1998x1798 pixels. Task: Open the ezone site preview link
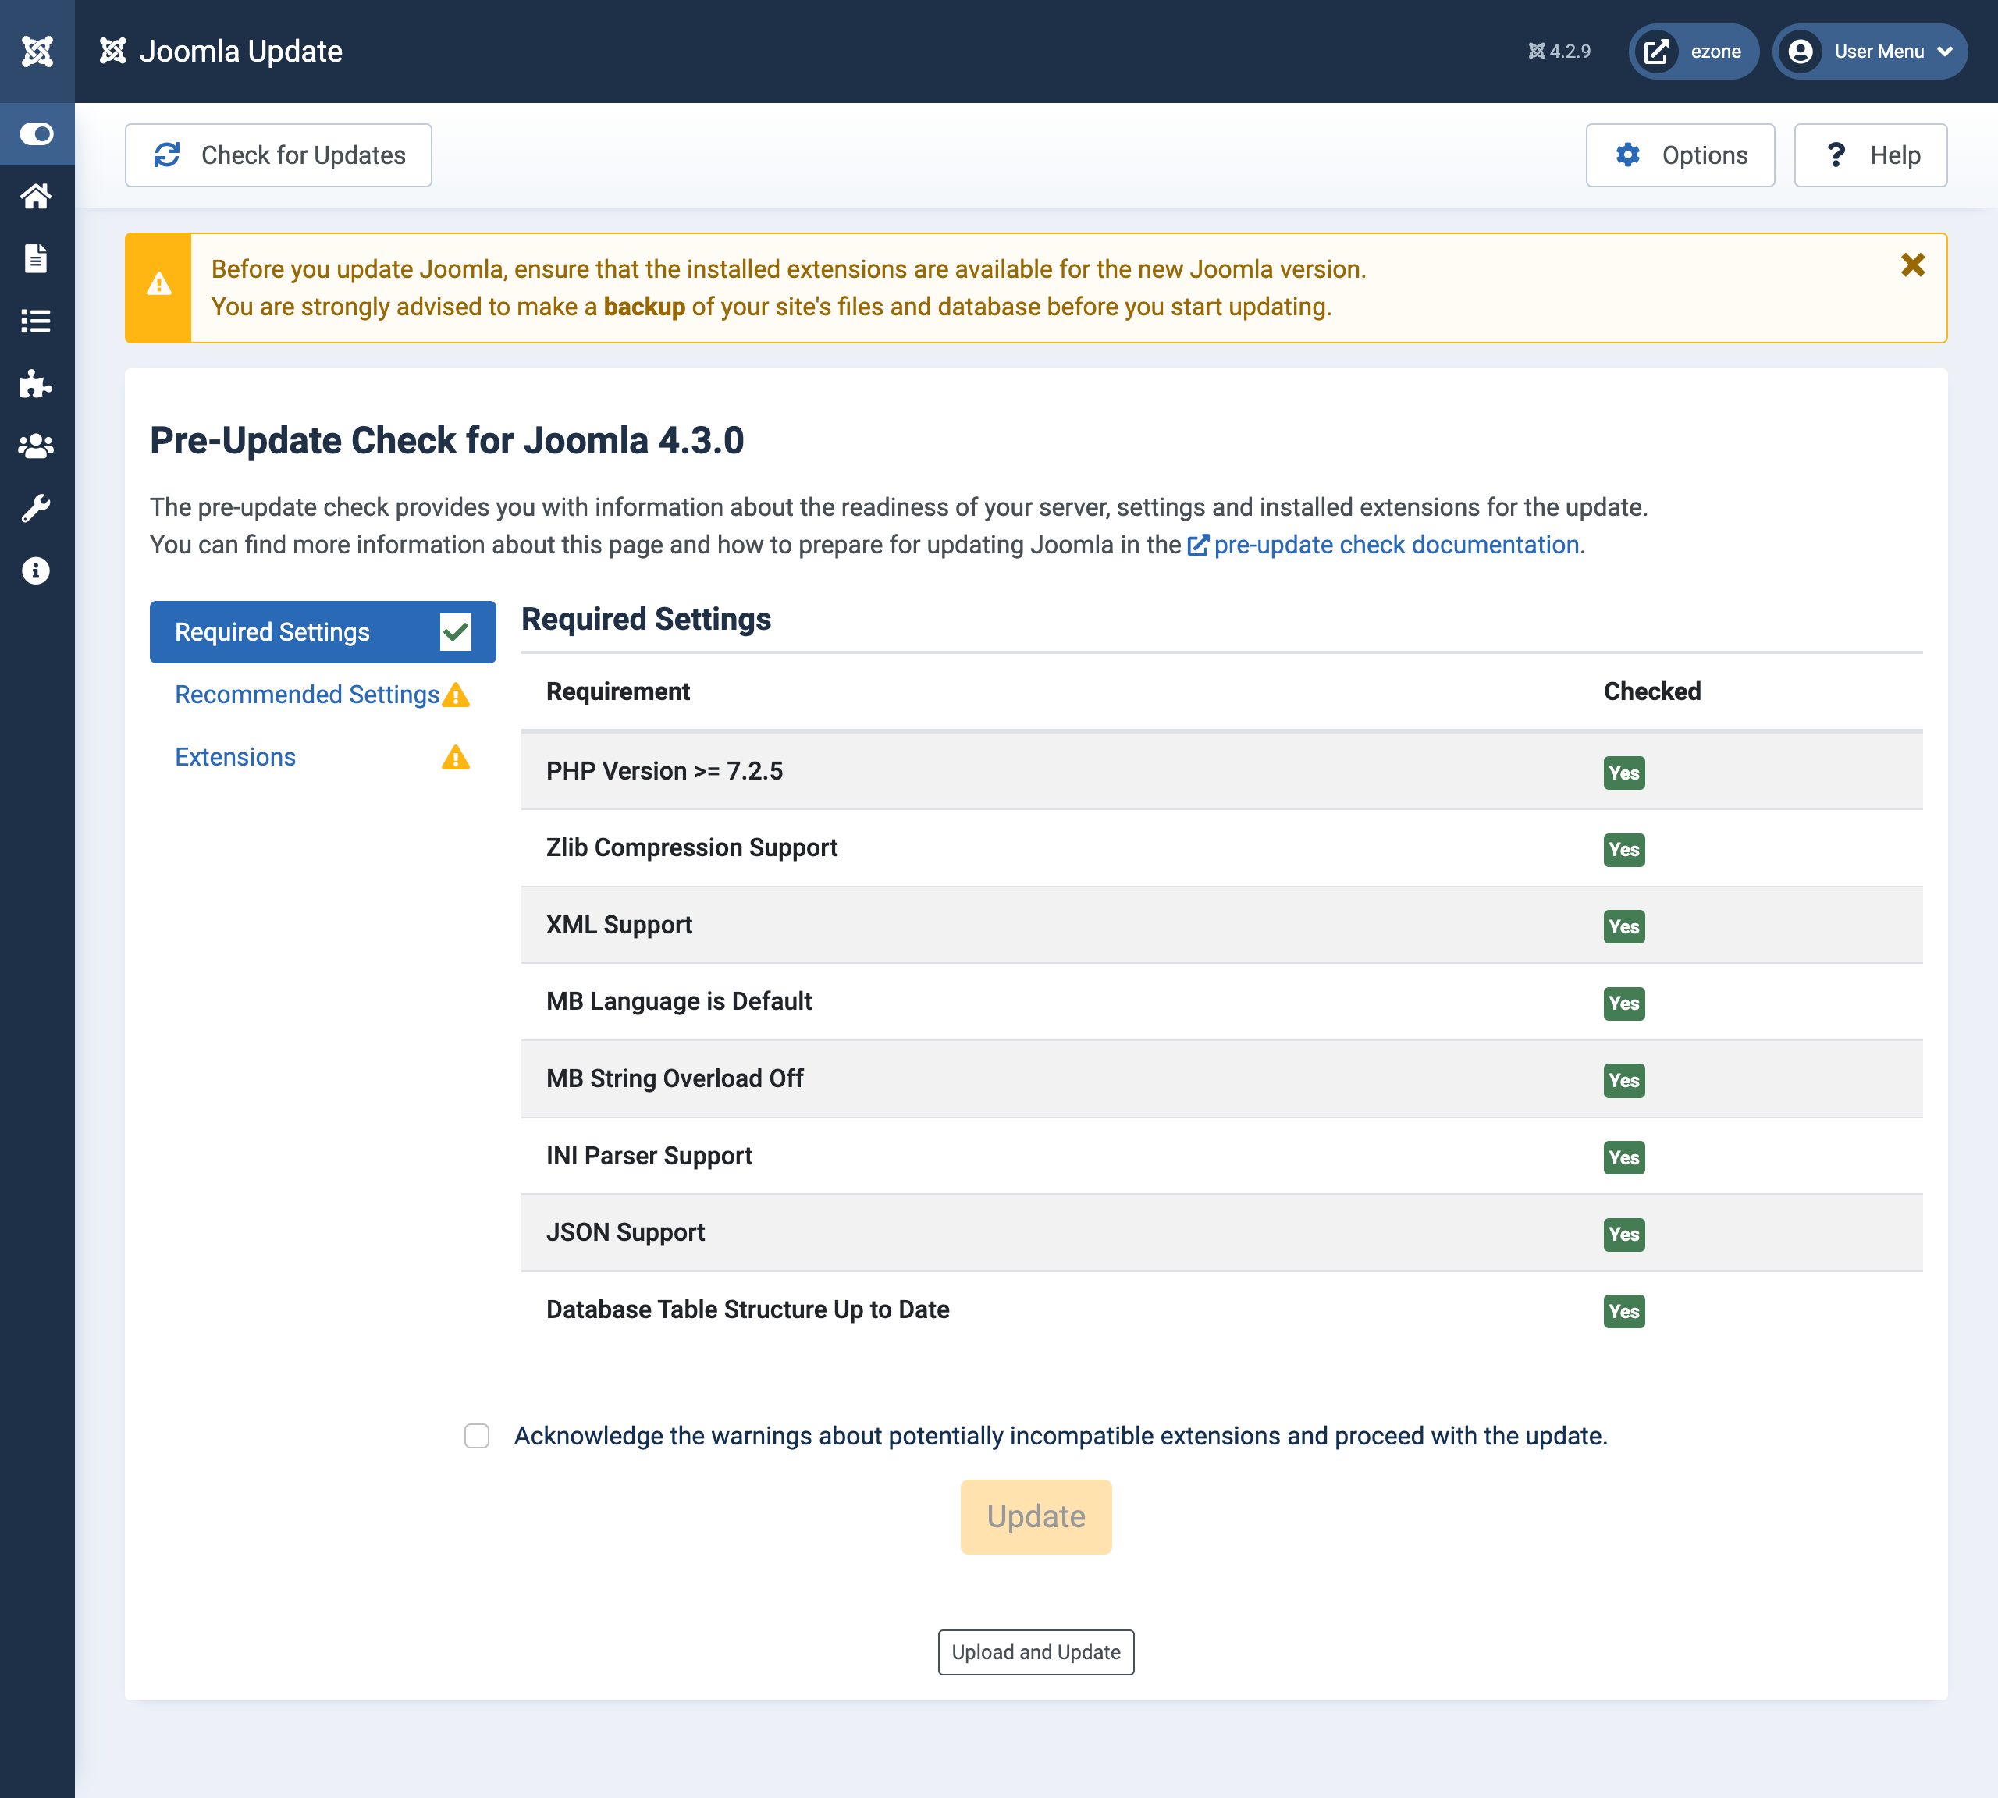(x=1693, y=52)
